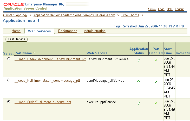
Task: Click the sendMessage_pttService cell text
Action: (x=105, y=81)
